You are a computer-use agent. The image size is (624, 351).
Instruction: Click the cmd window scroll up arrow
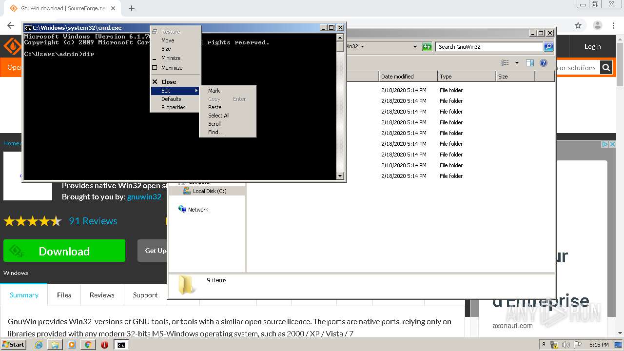coord(340,38)
